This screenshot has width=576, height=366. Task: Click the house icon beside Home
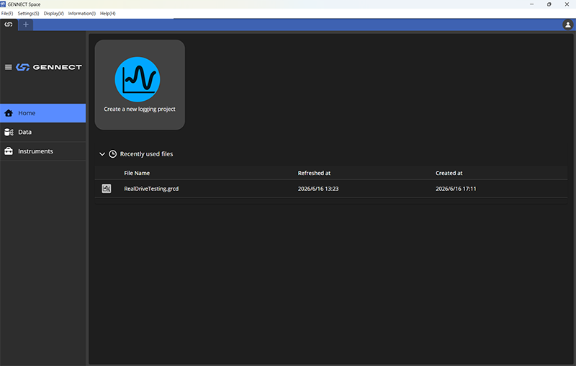tap(9, 113)
